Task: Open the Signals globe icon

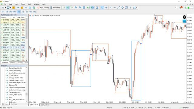Action: [34, 8]
